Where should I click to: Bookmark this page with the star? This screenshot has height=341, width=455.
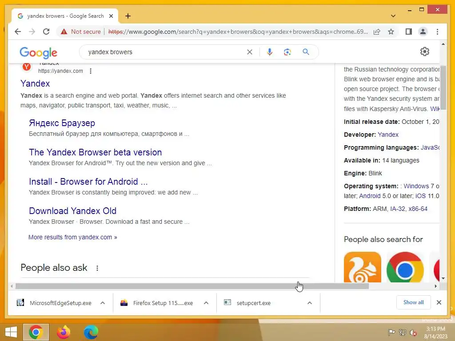click(x=391, y=32)
